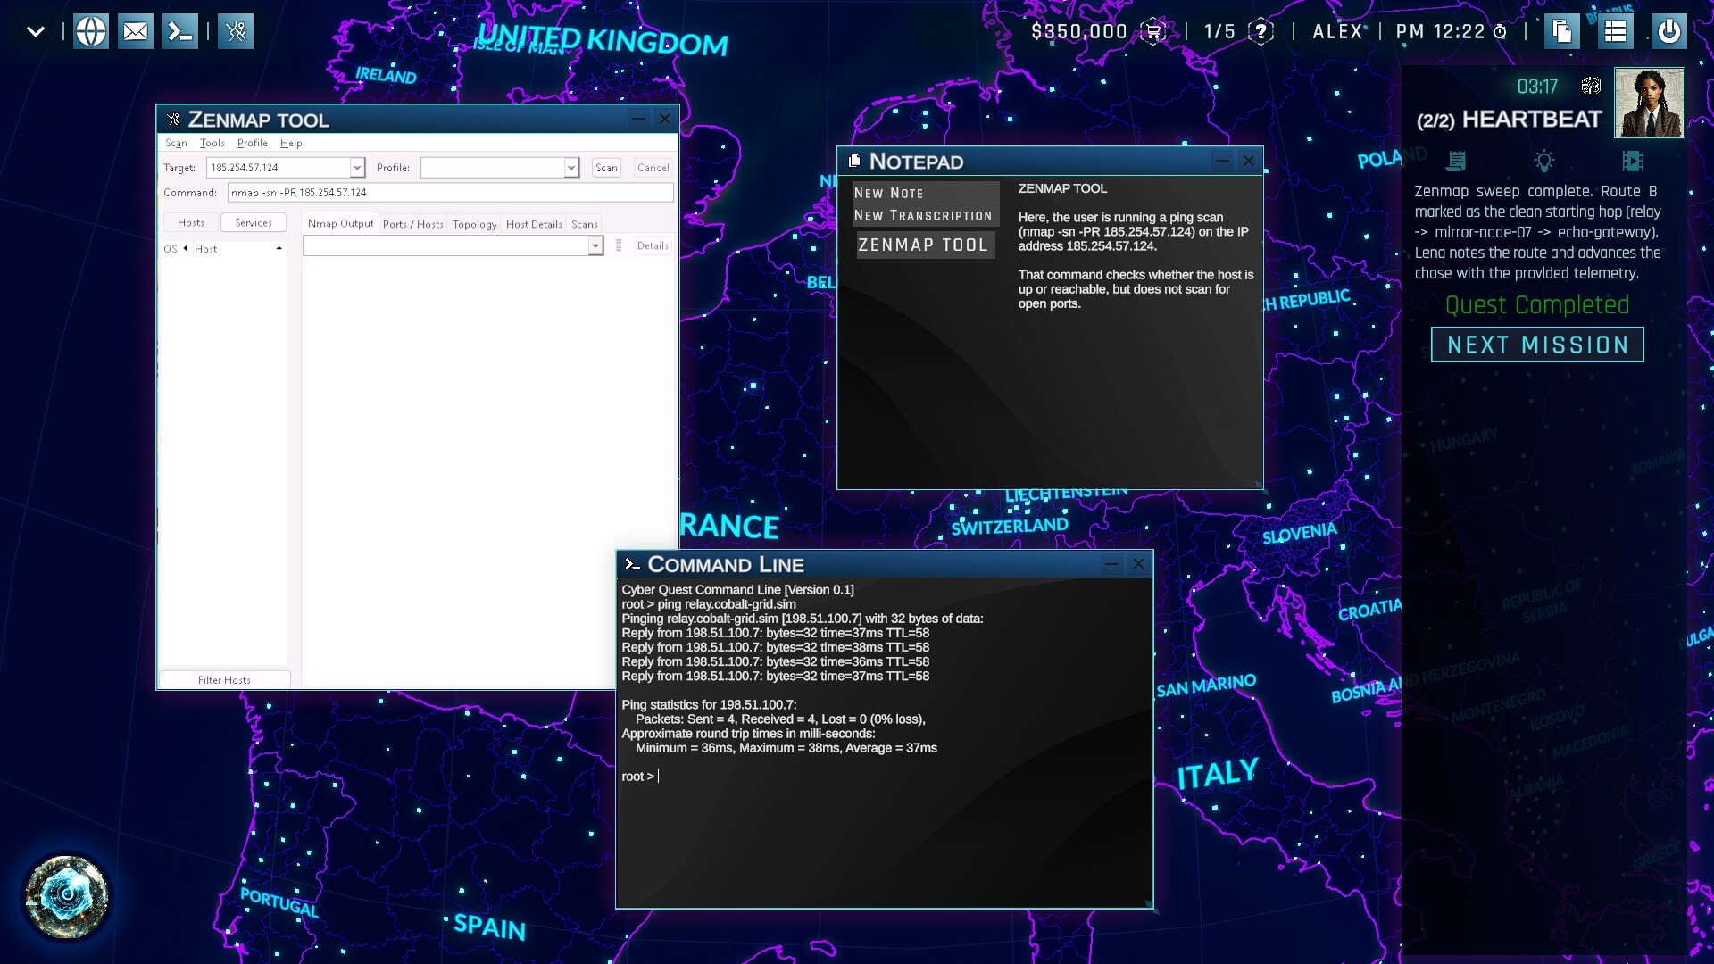Click inside the Command input field
Viewport: 1714px width, 964px height.
click(x=446, y=192)
